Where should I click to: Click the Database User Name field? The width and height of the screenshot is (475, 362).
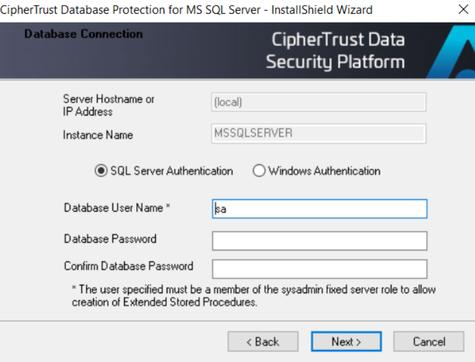[319, 209]
